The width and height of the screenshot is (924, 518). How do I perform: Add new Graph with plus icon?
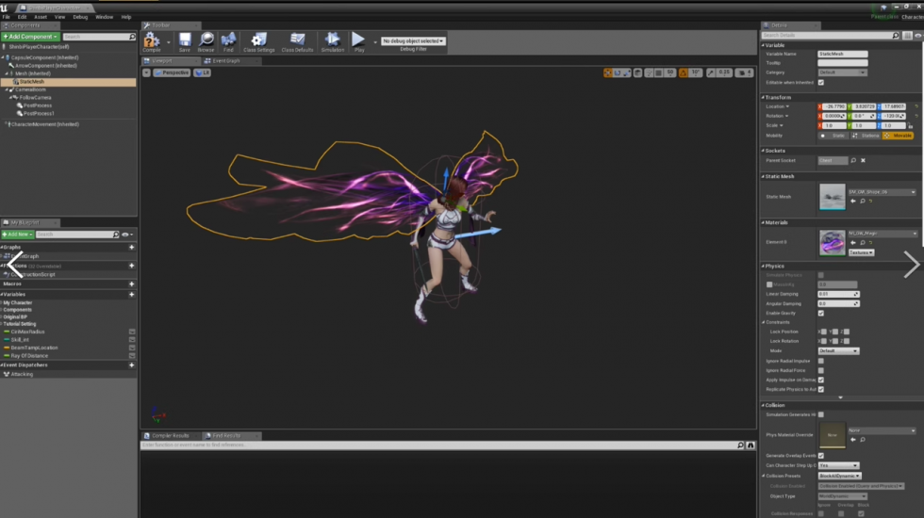[131, 247]
